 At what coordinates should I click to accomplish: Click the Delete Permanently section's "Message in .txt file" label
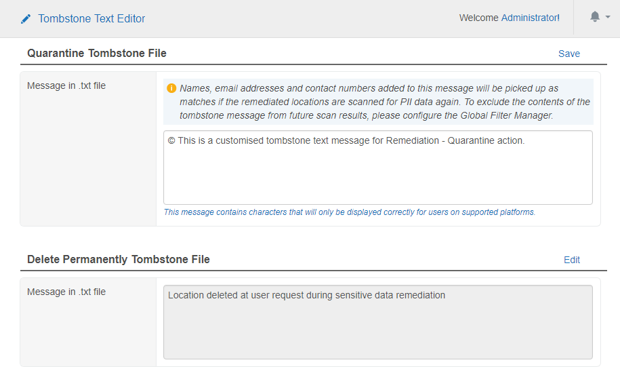coord(66,292)
